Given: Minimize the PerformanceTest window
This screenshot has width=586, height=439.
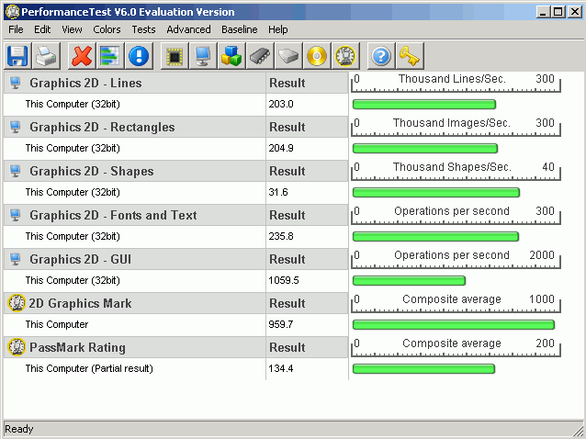Looking at the screenshot, I should (543, 12).
